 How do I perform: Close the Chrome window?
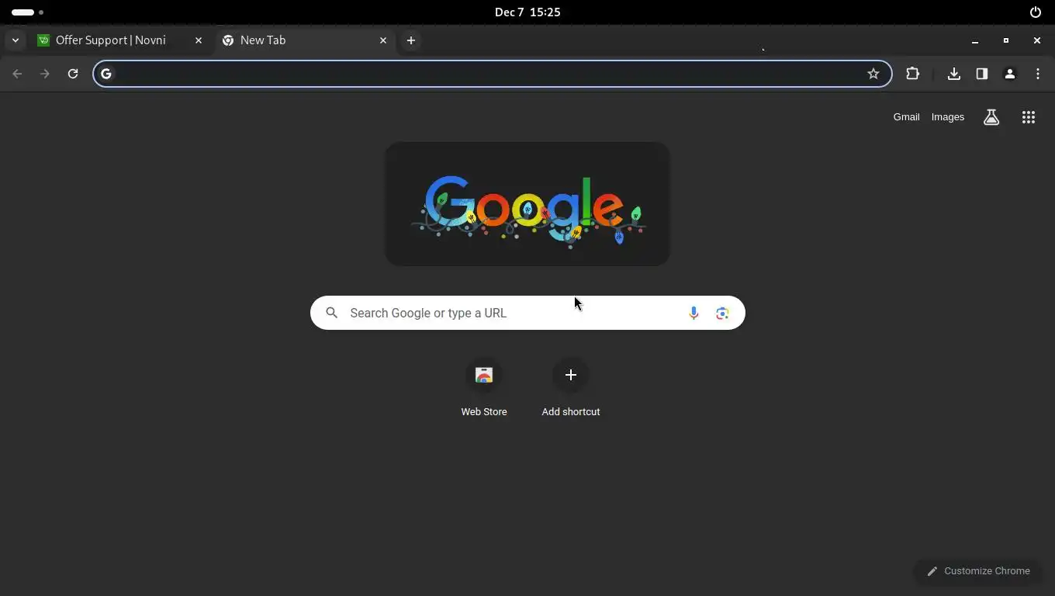click(x=1037, y=40)
